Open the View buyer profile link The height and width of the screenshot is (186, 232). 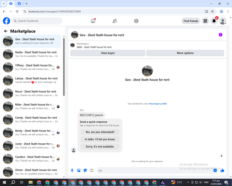[158, 104]
